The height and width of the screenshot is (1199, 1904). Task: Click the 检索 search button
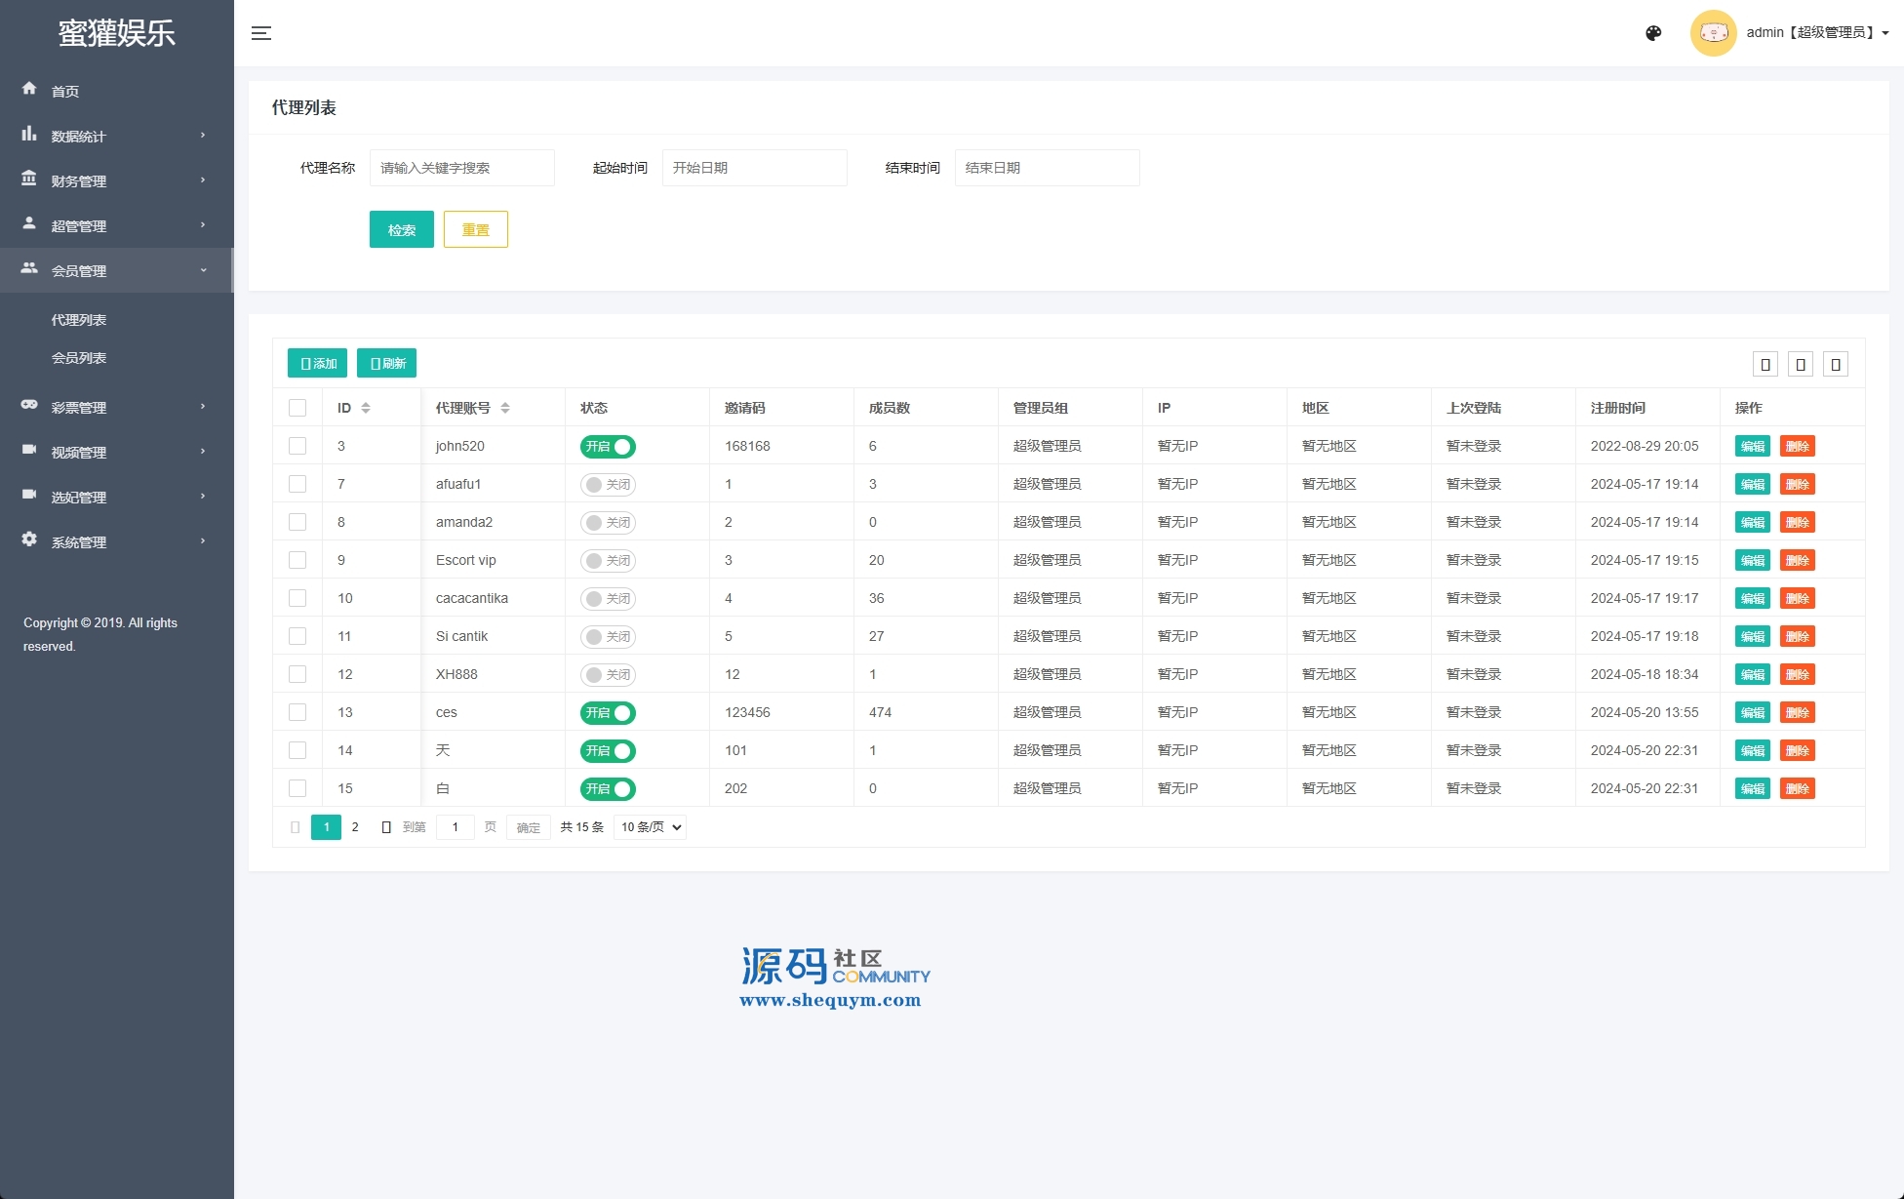[401, 229]
